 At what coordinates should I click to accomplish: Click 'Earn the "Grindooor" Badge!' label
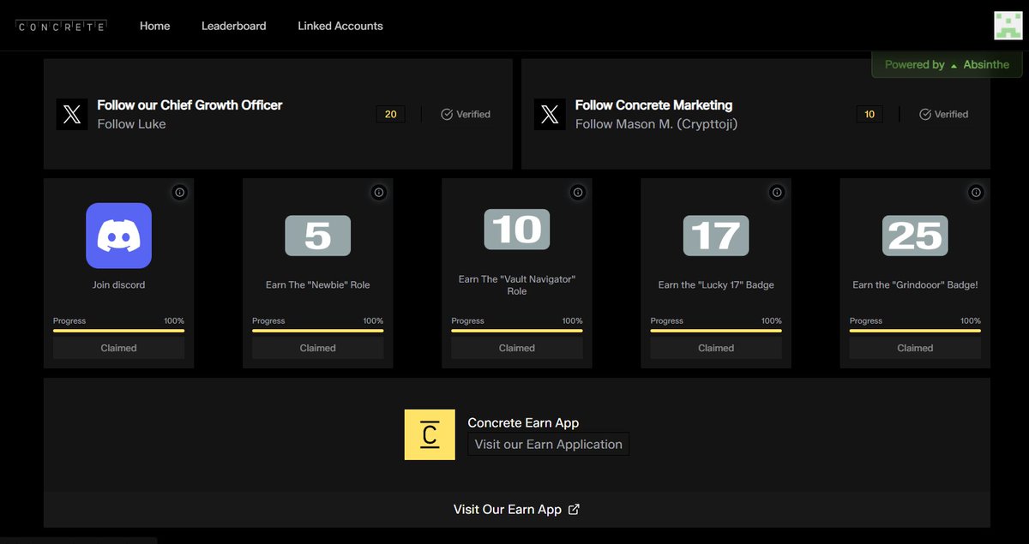[915, 284]
